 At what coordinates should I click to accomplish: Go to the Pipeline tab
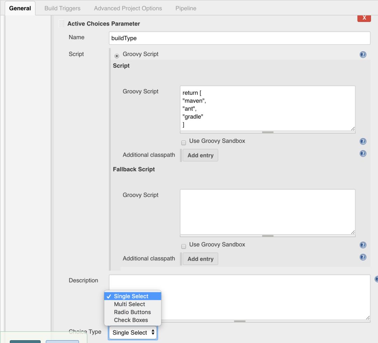coord(186,8)
